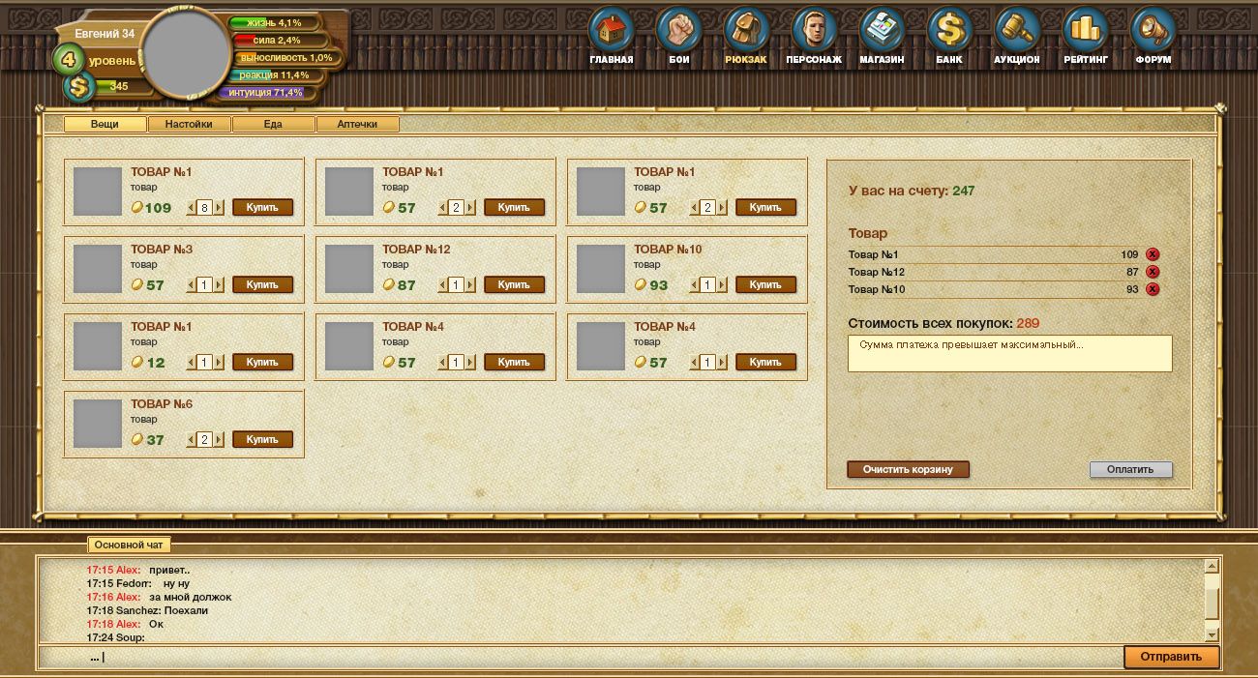Switch to the Вещи tab
The width and height of the screenshot is (1258, 678).
point(105,124)
